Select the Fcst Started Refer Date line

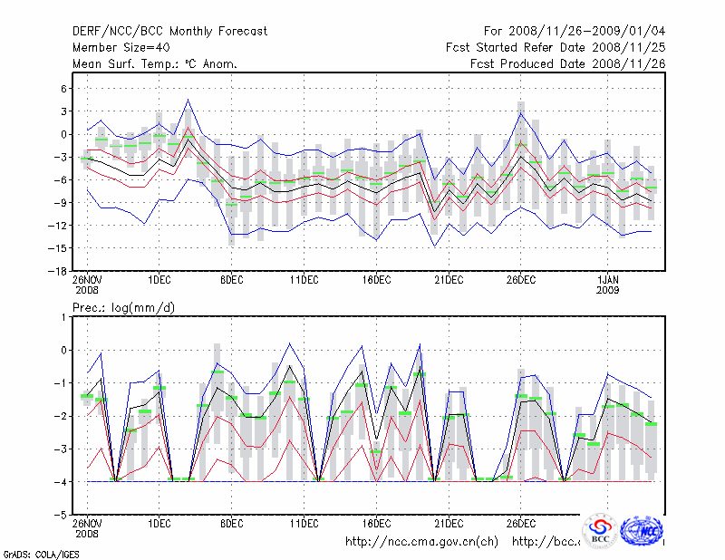click(x=556, y=48)
